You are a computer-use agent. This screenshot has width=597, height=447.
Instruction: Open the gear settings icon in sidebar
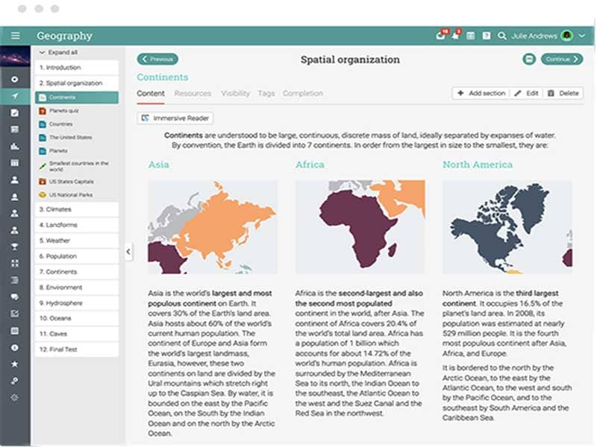(15, 397)
